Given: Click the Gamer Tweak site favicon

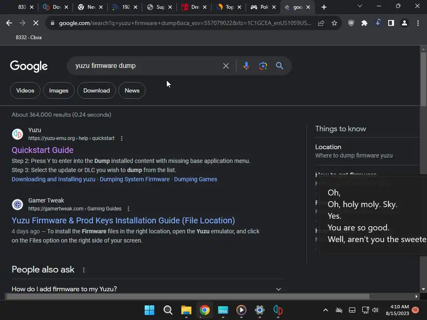Looking at the screenshot, I should [18, 205].
